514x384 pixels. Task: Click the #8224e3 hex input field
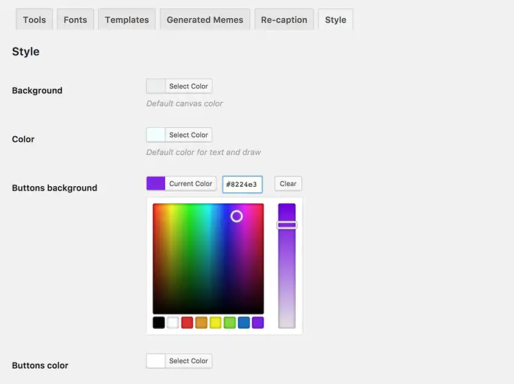242,183
